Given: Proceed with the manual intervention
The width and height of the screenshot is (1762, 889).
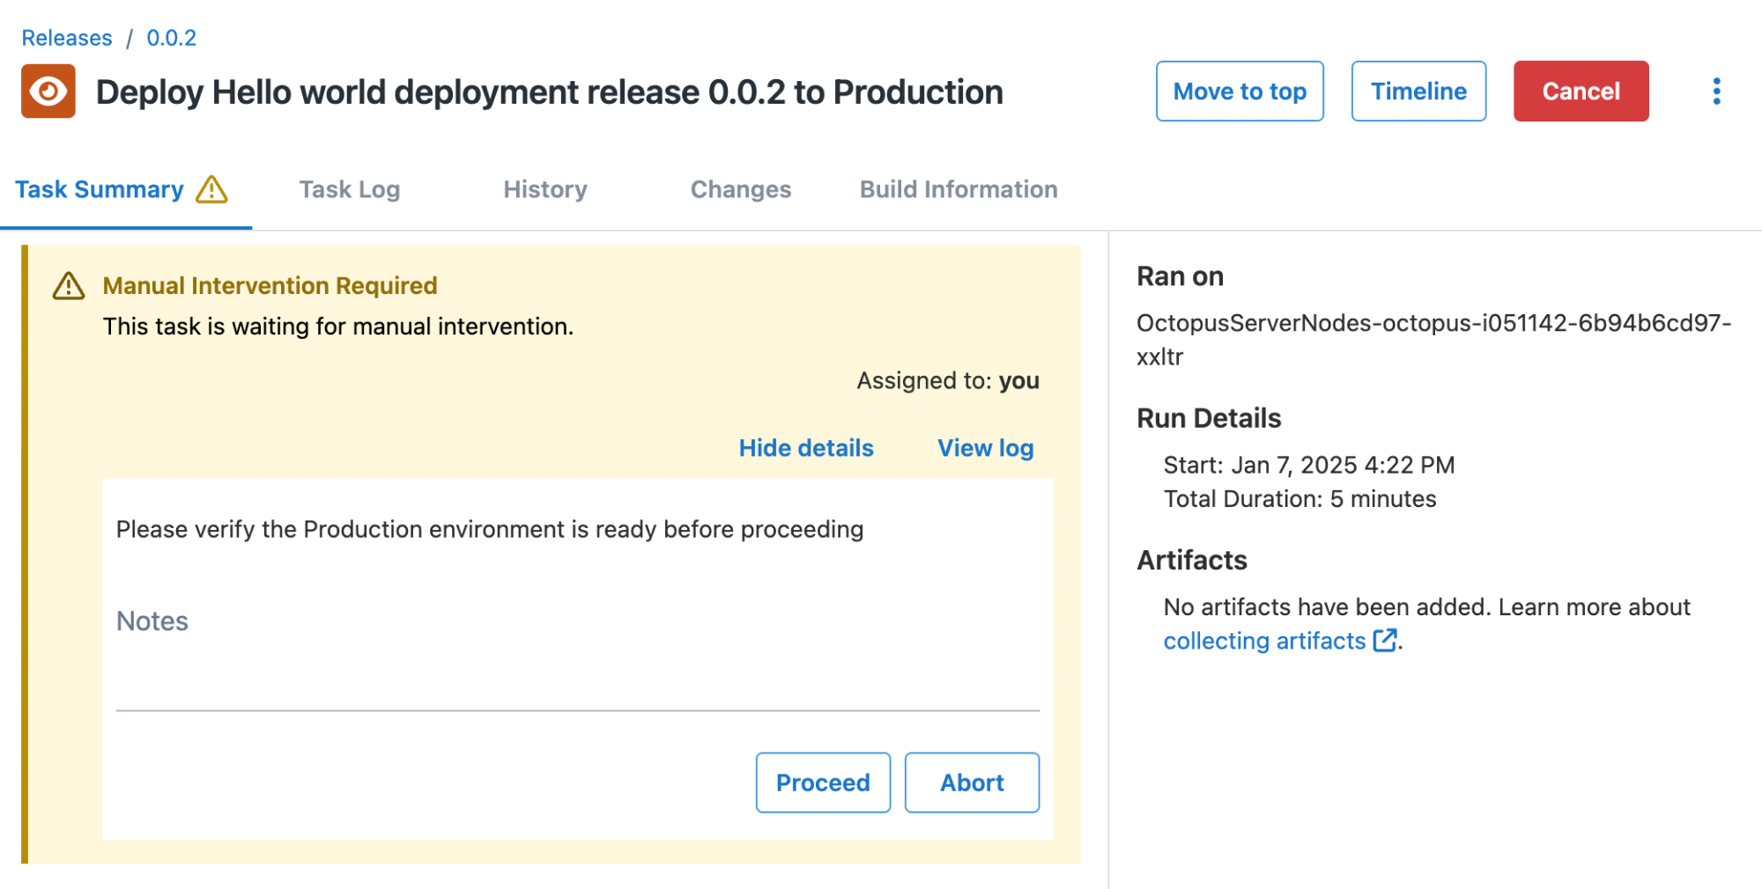Looking at the screenshot, I should [x=823, y=782].
